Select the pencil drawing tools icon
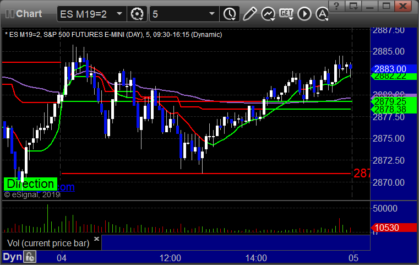419x265 pixels. pyautogui.click(x=249, y=14)
